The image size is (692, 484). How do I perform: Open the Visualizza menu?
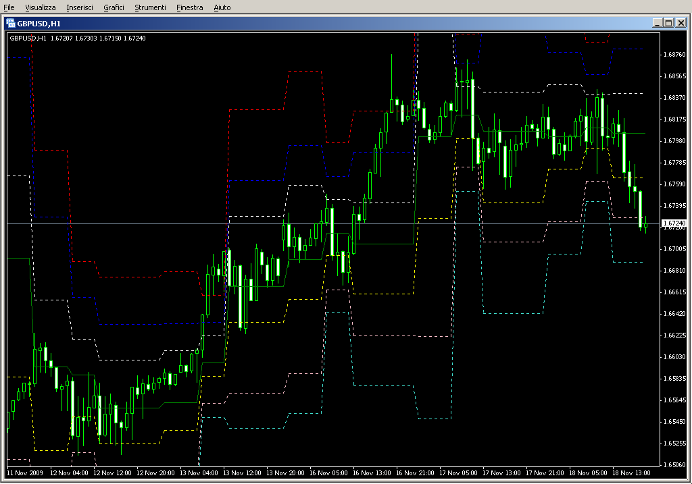[x=41, y=7]
